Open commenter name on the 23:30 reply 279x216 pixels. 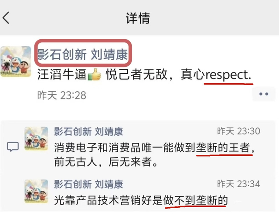(88, 132)
